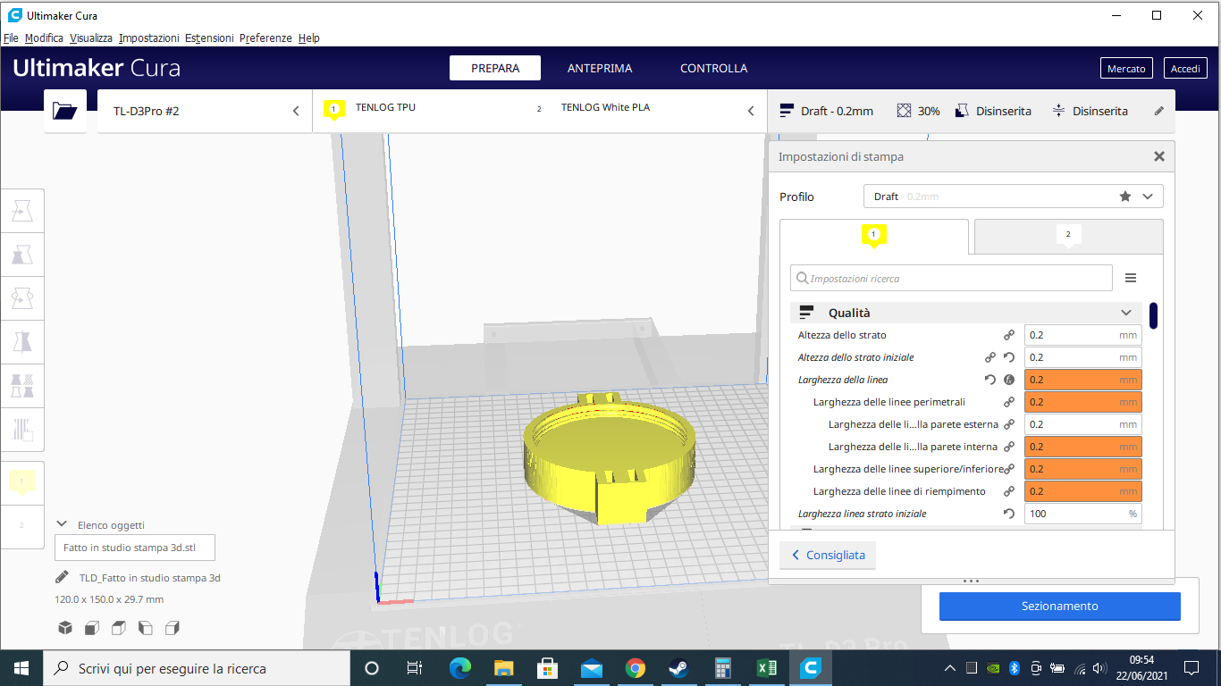Image resolution: width=1221 pixels, height=686 pixels.
Task: Click the print settings panel scrollbar
Action: pos(1154,316)
